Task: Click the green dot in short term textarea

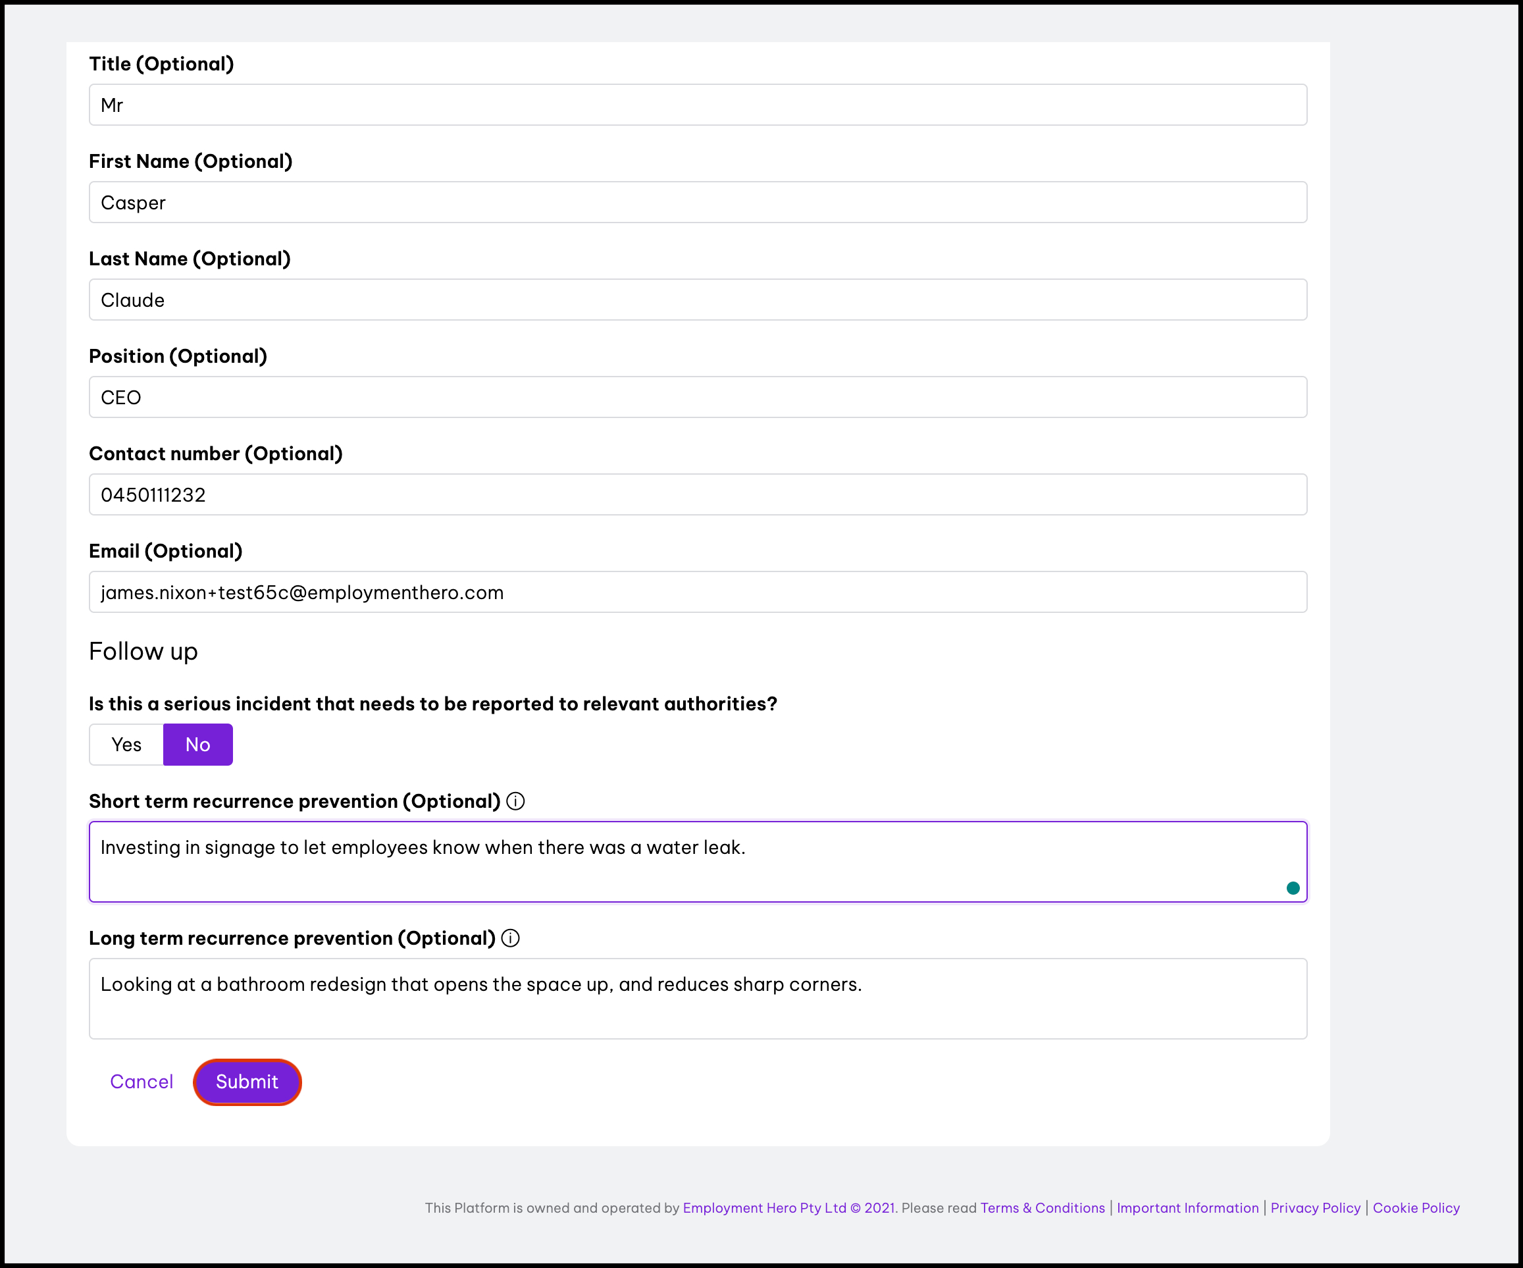Action: [x=1293, y=888]
